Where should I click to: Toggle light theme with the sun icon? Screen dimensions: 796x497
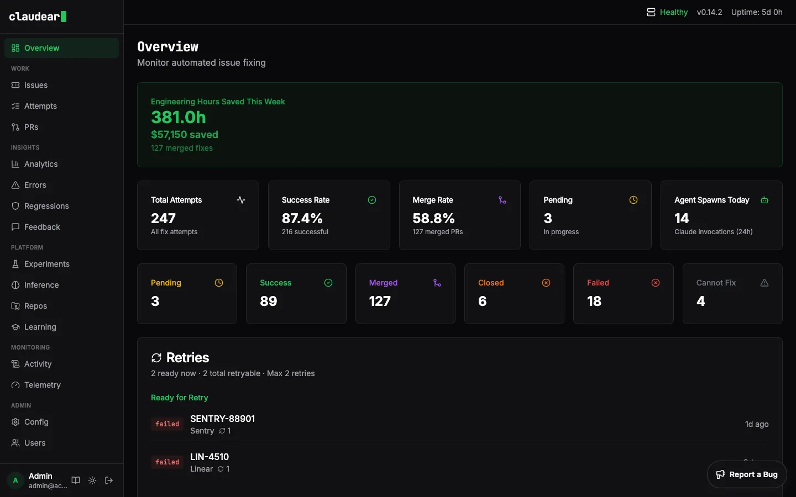click(x=92, y=480)
